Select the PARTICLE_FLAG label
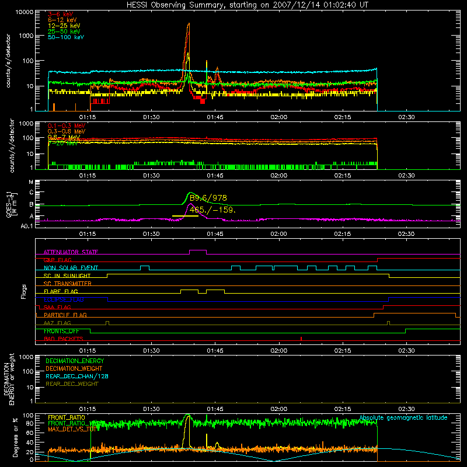 [x=65, y=315]
